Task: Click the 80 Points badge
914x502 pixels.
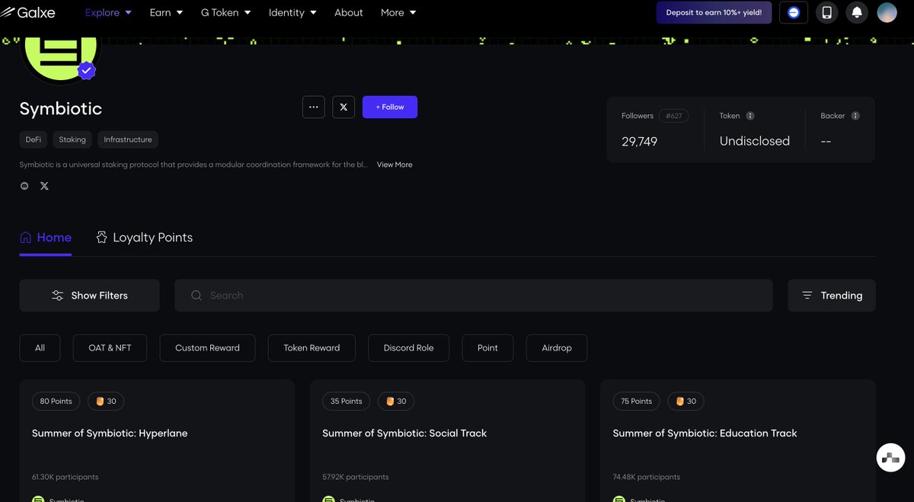Action: [x=56, y=401]
